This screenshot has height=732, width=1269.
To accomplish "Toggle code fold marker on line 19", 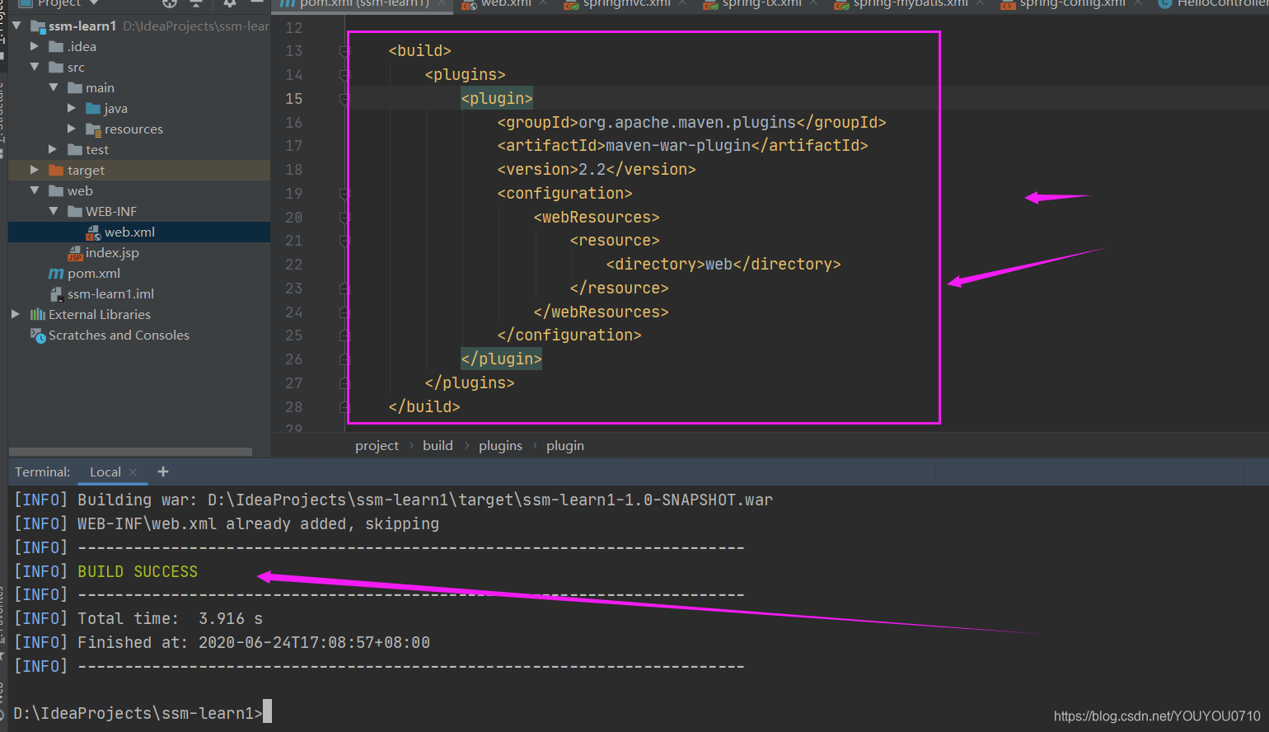I will [x=344, y=194].
